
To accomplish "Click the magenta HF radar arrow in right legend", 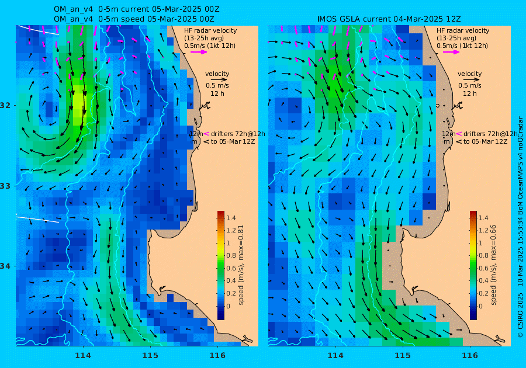I will coord(452,52).
